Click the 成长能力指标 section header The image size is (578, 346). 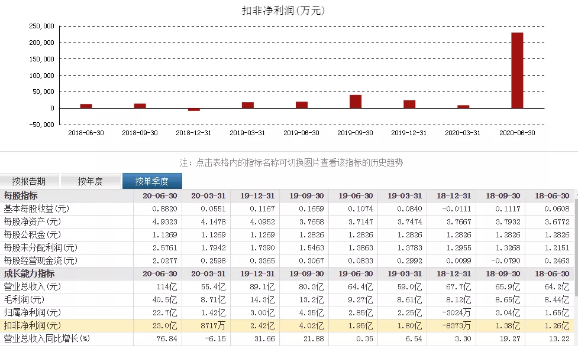click(30, 272)
